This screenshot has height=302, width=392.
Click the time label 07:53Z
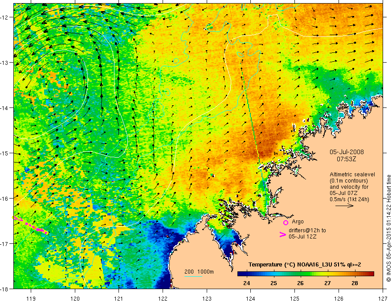tap(347, 159)
